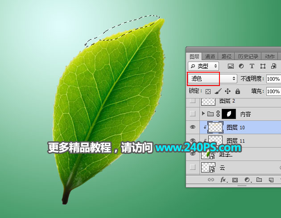Hide the 图层 10 layer

pyautogui.click(x=193, y=127)
